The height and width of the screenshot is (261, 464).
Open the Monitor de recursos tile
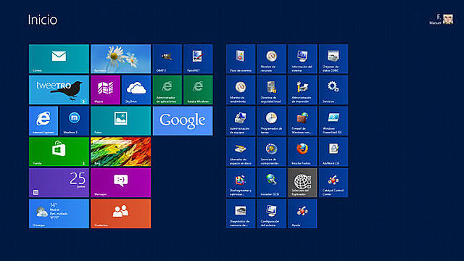[272, 59]
